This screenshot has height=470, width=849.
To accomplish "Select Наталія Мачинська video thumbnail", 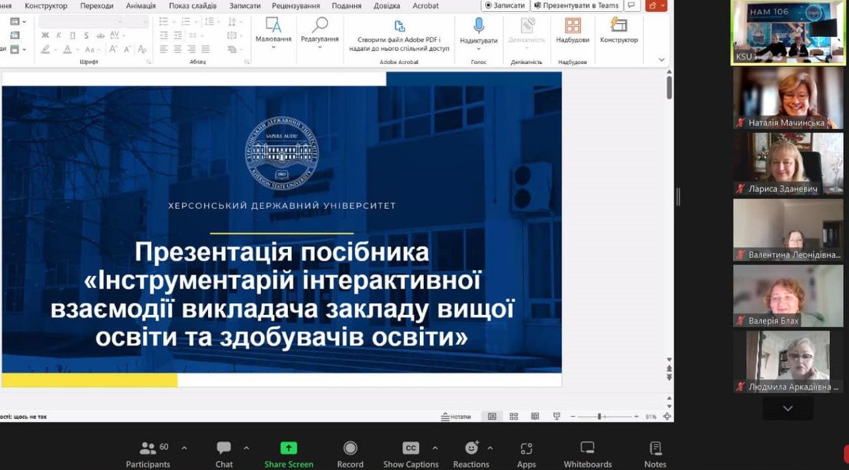I will 788,98.
